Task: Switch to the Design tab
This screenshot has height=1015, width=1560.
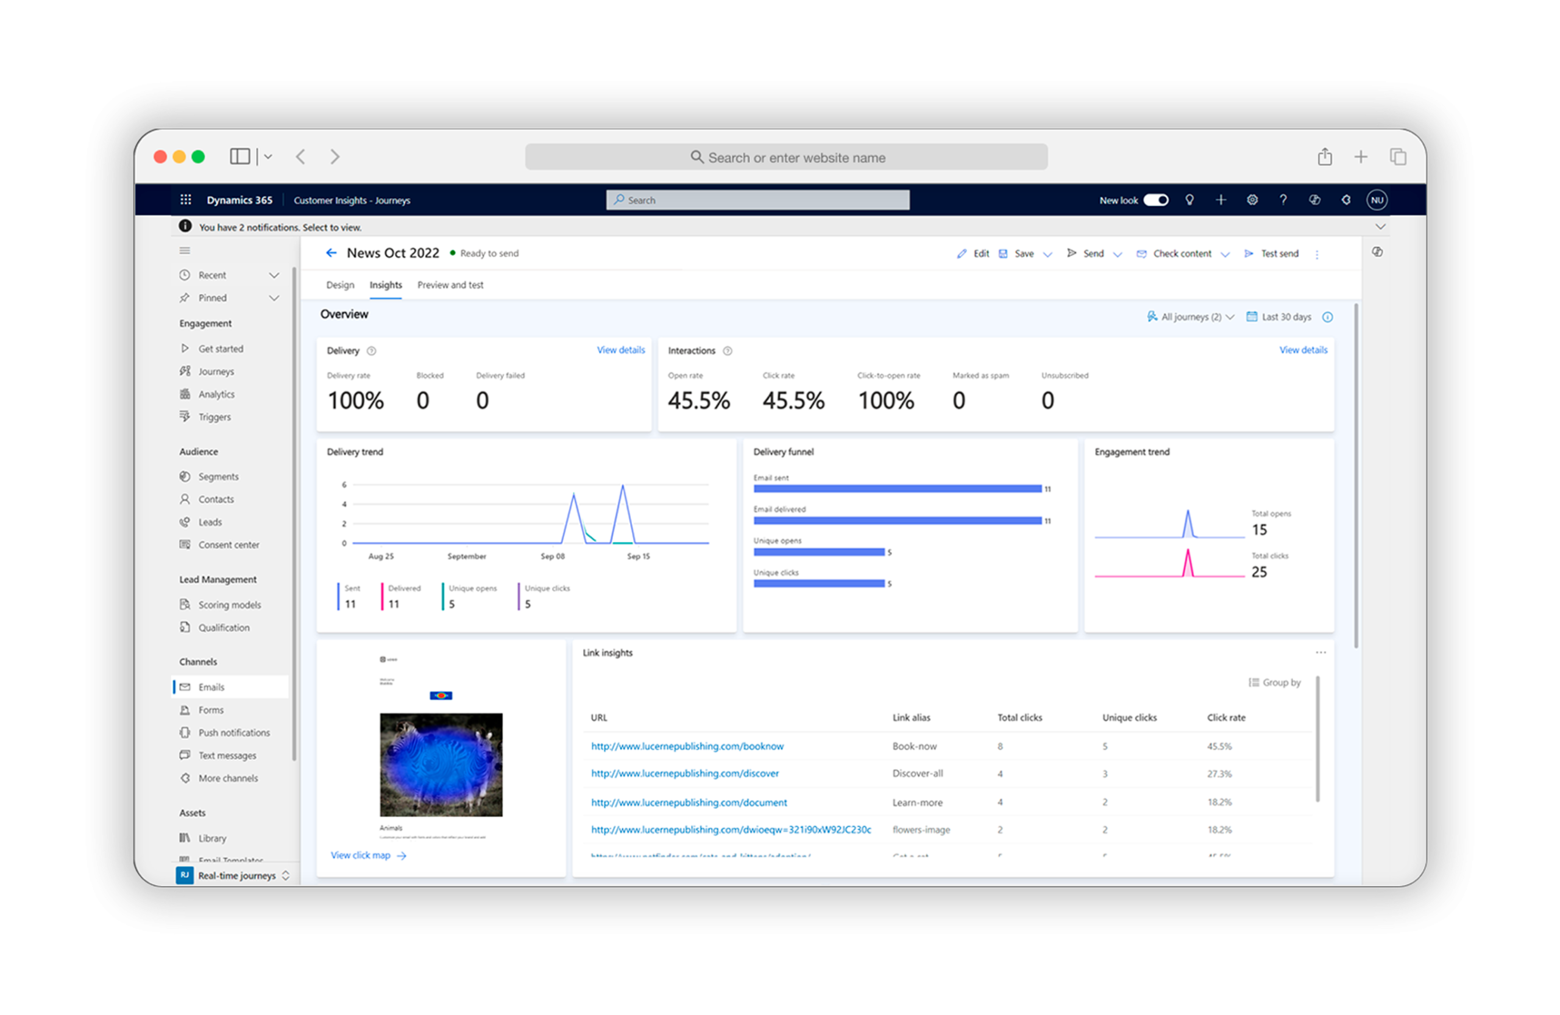Action: 339,285
